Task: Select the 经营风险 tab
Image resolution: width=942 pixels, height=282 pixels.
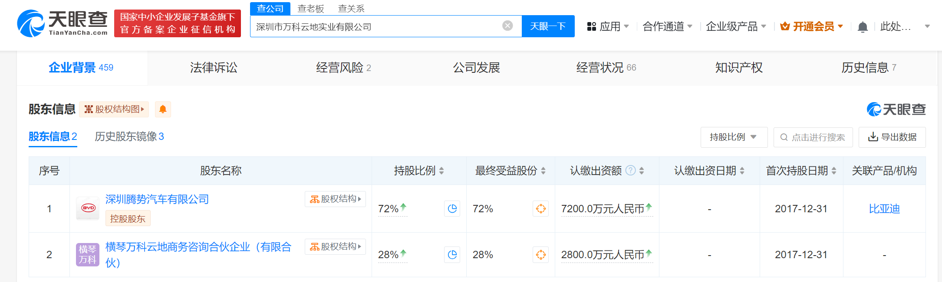Action: [x=343, y=68]
